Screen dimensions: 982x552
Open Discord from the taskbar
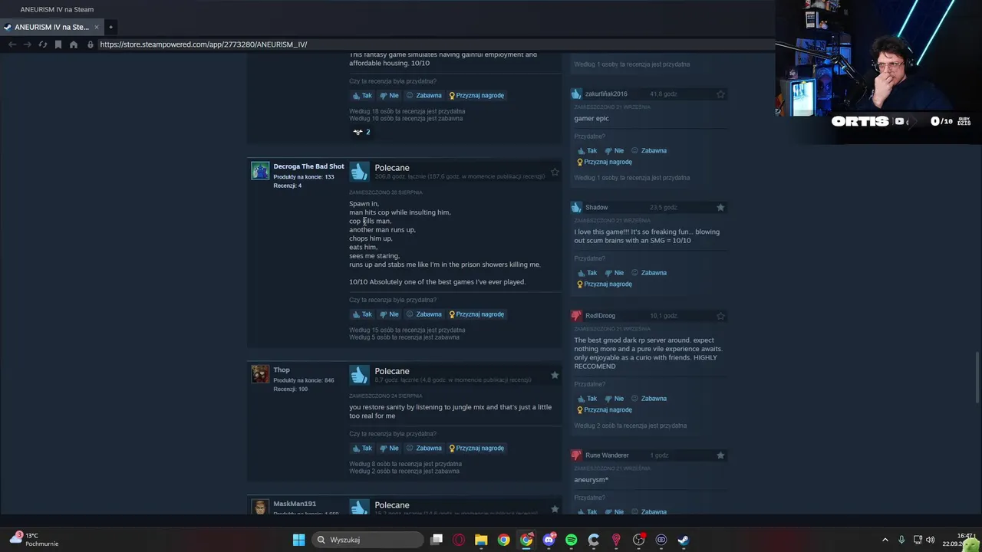pos(549,540)
